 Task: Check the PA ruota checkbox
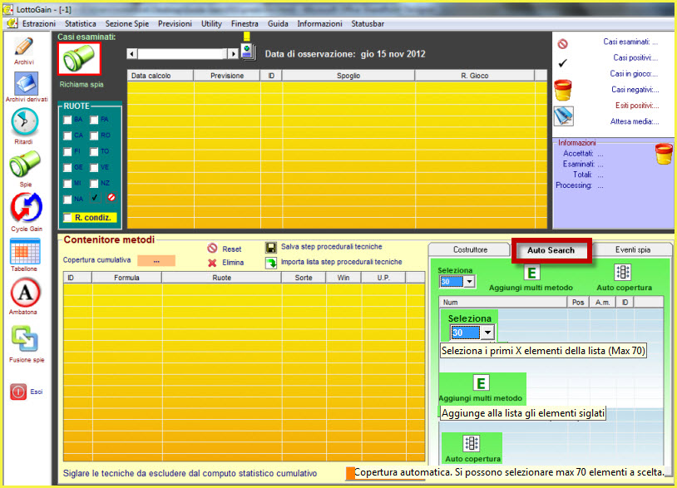pos(94,120)
